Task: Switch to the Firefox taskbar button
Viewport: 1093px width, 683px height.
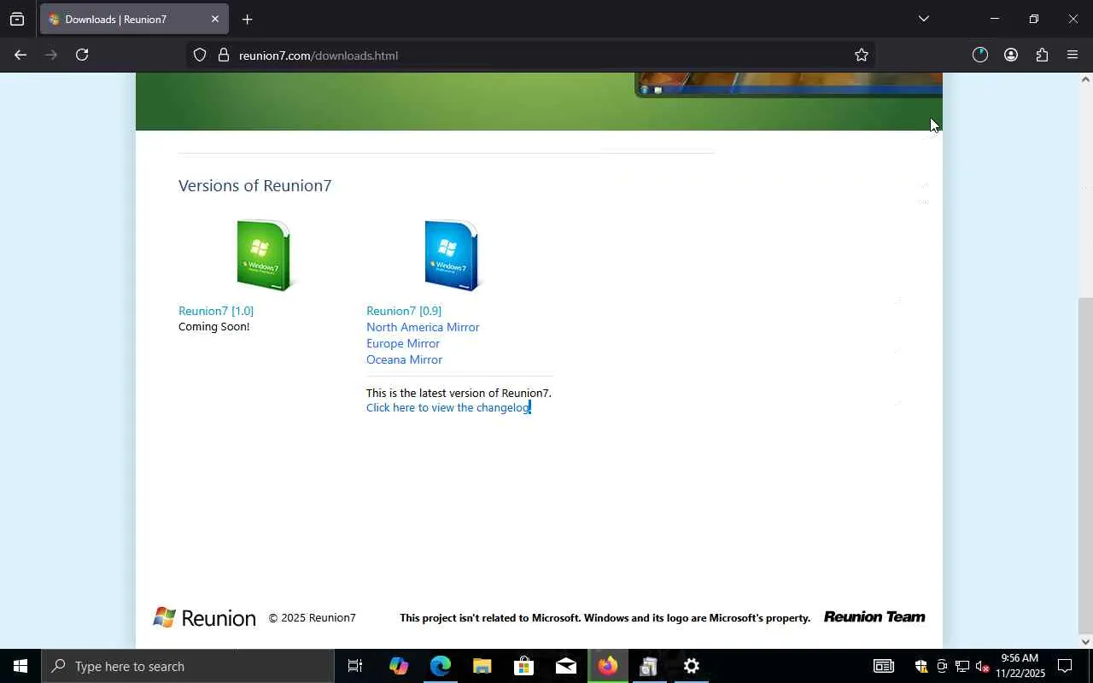Action: click(x=607, y=666)
